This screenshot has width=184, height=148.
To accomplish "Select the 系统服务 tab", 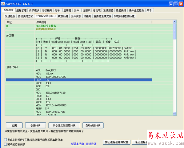I will pos(108,10).
